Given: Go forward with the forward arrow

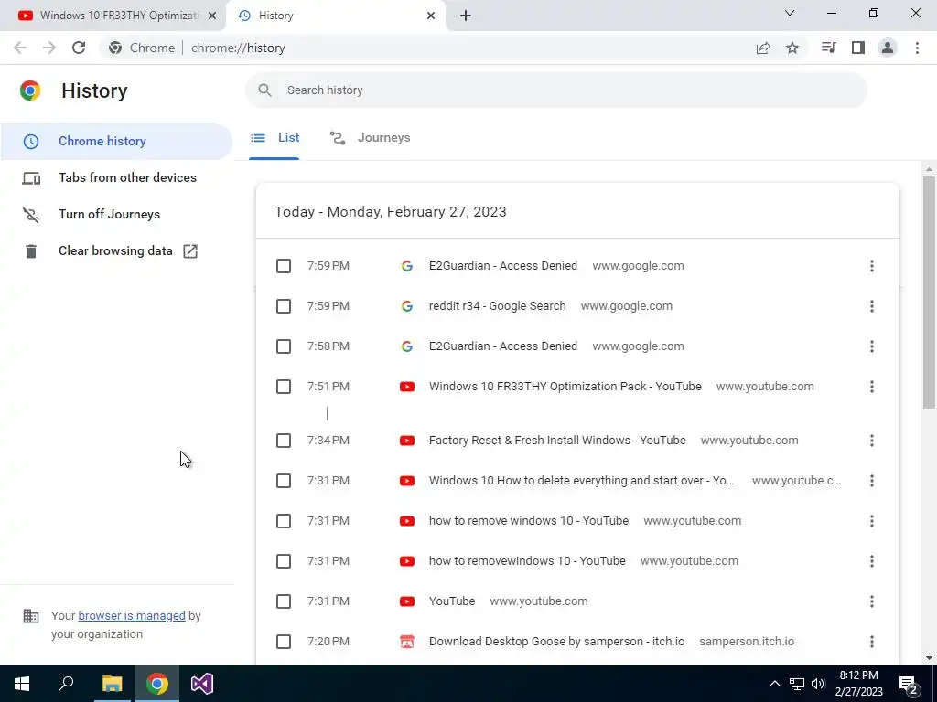Looking at the screenshot, I should tap(49, 48).
